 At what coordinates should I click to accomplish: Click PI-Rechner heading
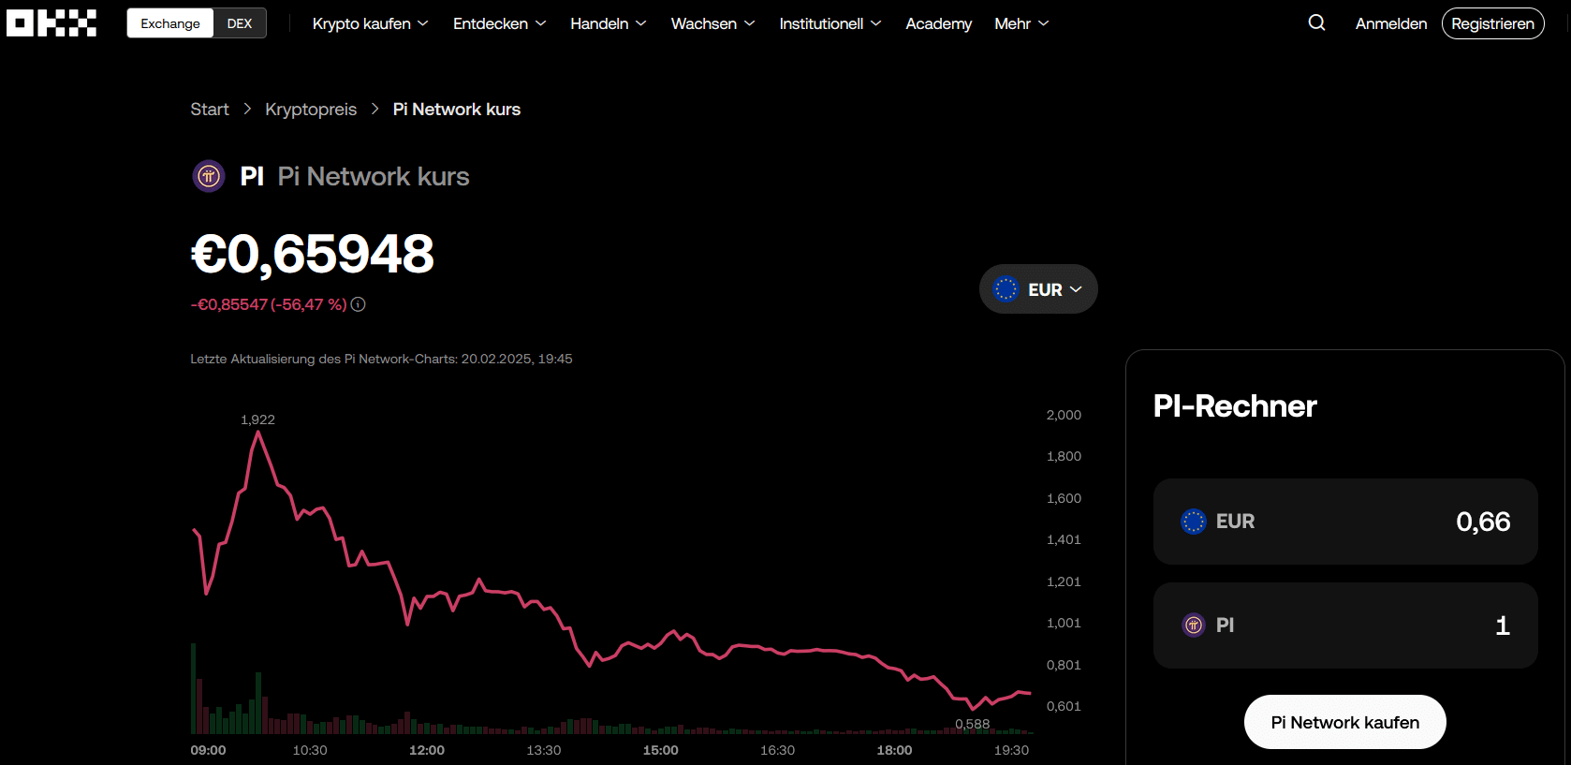click(1235, 405)
